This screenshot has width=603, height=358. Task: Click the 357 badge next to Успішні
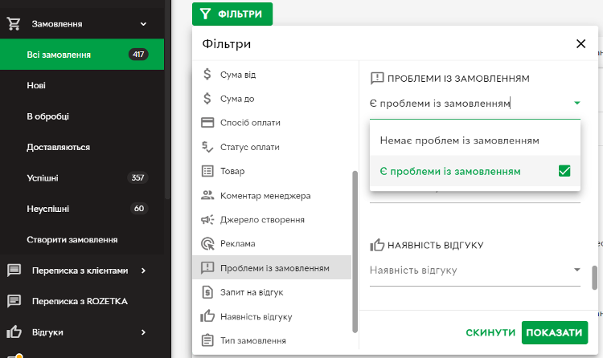pos(137,177)
